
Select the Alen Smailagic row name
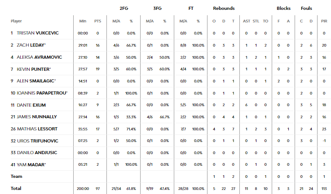(36, 81)
